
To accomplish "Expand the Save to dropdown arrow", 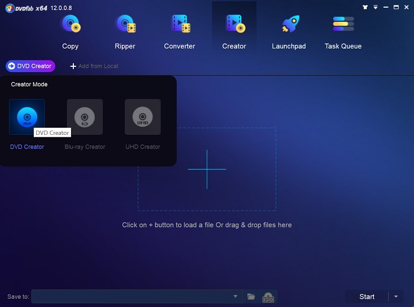I will (235, 296).
